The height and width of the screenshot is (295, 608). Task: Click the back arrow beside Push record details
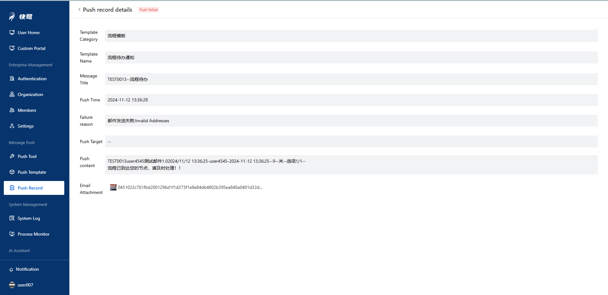pos(79,9)
